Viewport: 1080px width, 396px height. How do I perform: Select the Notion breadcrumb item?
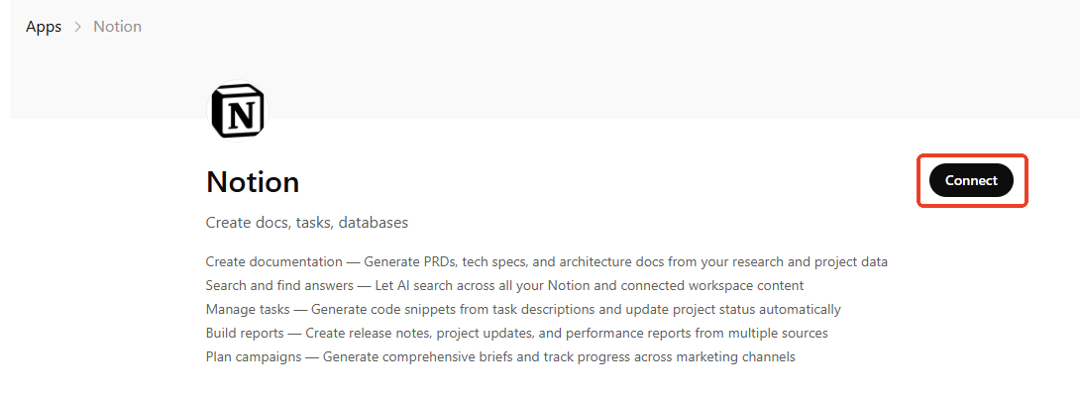[117, 27]
